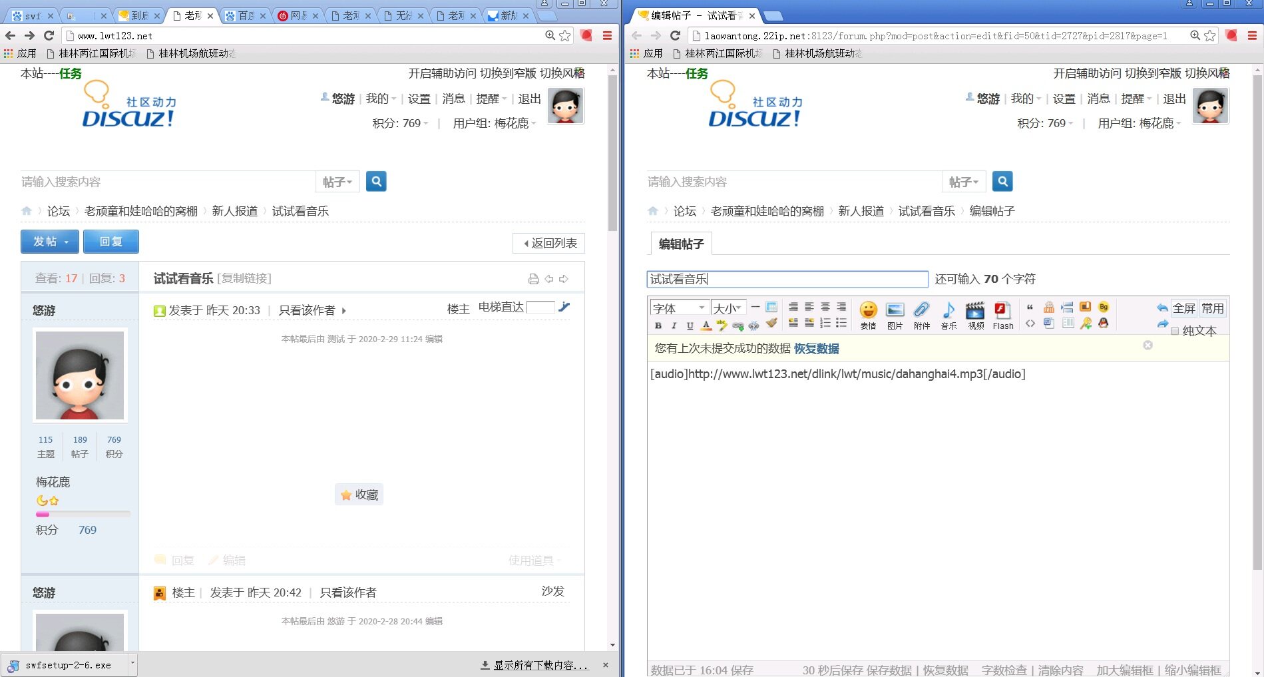Enable the 纯文本 plain text checkbox
Viewport: 1264px width, 677px height.
(x=1175, y=331)
